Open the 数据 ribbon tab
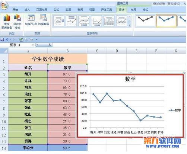This screenshot has height=154, width=187. coord(68,10)
